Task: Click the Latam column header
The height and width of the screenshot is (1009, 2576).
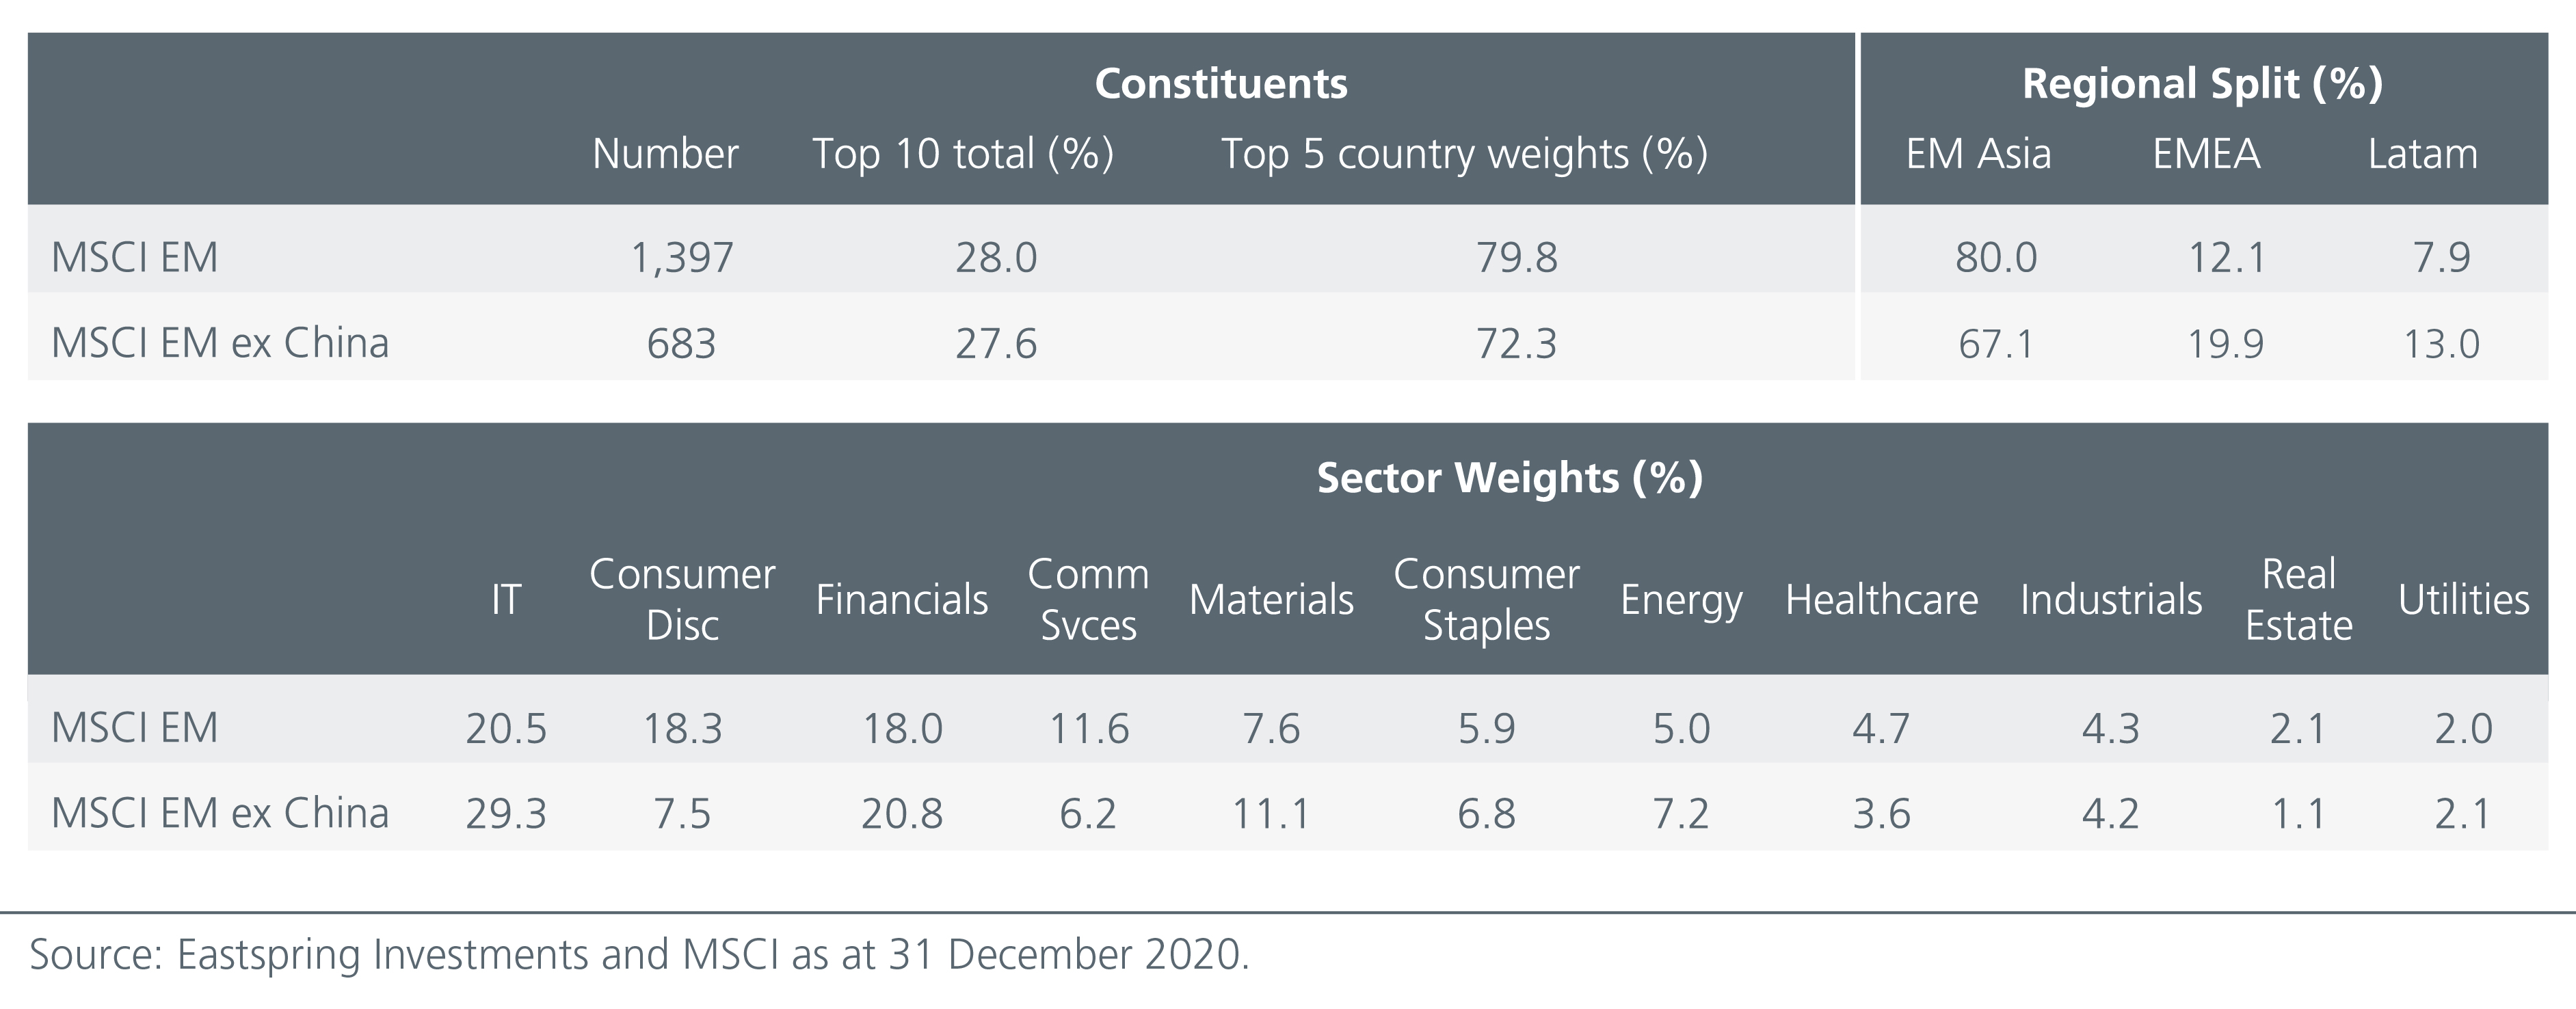Action: pyautogui.click(x=2422, y=154)
